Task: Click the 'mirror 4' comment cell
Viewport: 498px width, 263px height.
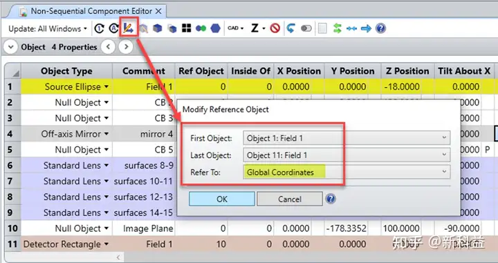Action: click(x=144, y=134)
